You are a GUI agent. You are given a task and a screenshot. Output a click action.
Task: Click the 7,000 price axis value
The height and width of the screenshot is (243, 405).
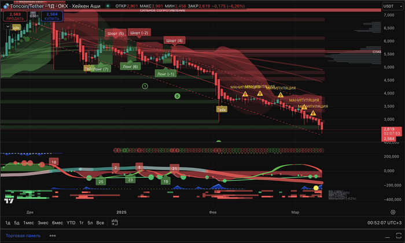(x=389, y=15)
